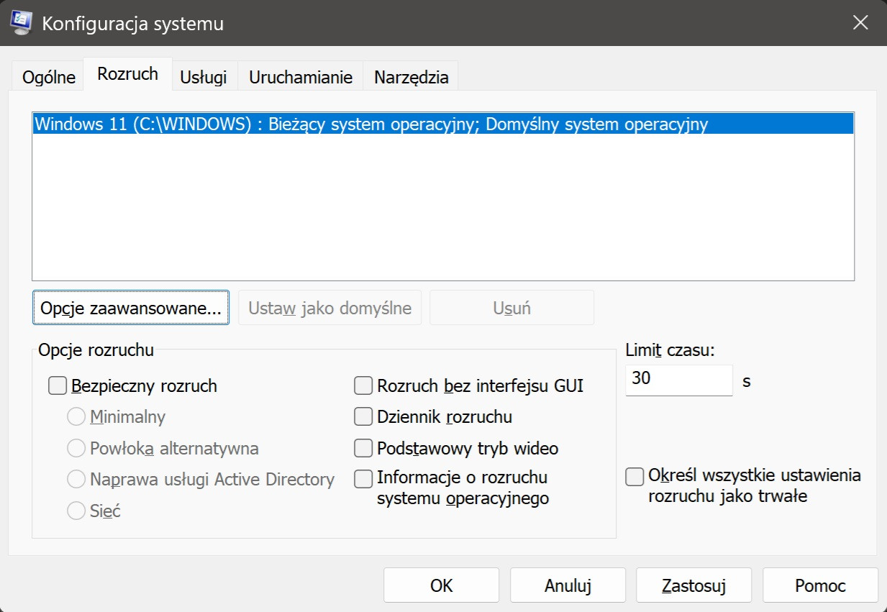Confirm with the OK button
This screenshot has height=612, width=887.
441,585
